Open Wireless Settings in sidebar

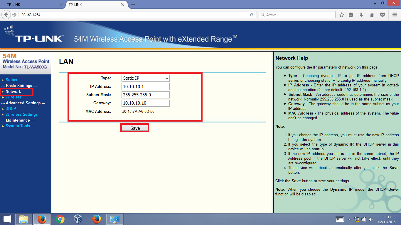tap(21, 114)
